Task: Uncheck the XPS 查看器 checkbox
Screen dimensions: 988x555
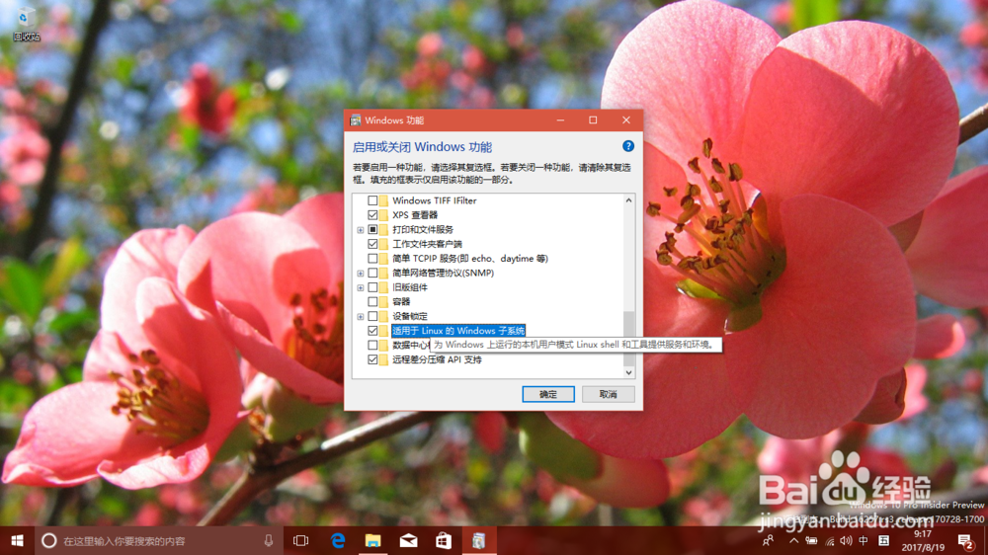Action: click(372, 215)
